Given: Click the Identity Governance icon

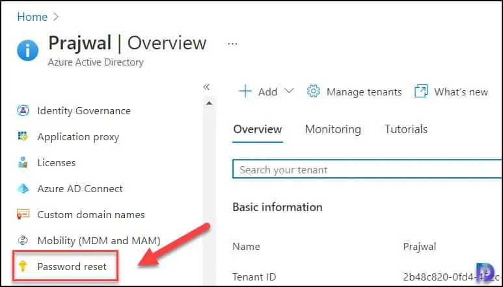Looking at the screenshot, I should pos(23,110).
